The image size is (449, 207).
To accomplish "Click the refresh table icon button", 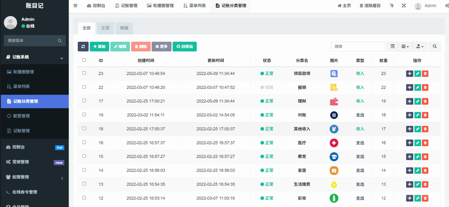I will (83, 46).
